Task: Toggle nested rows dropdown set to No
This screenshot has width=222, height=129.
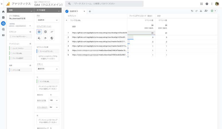Action: (x=54, y=107)
